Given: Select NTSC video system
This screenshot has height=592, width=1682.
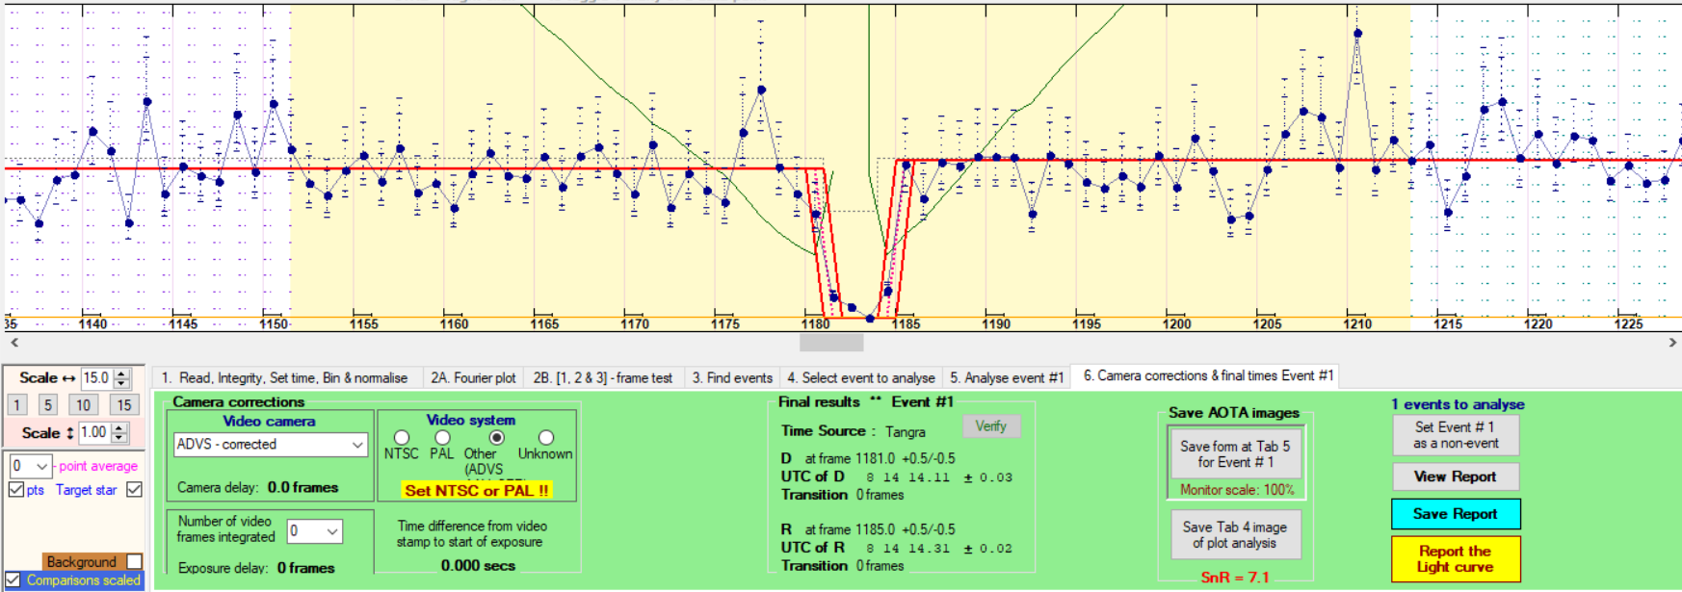Looking at the screenshot, I should [x=402, y=438].
